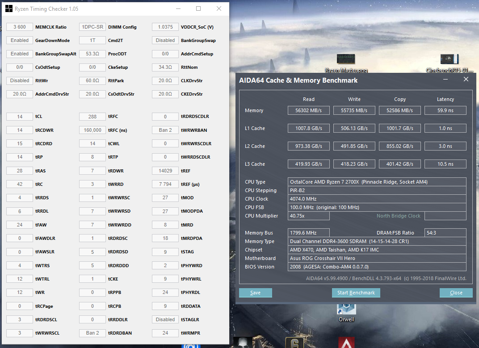This screenshot has height=348, width=479.
Task: Click the tREF value 14029
Action: pos(165,171)
